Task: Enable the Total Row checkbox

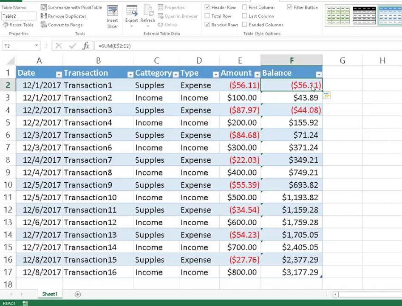Action: [207, 16]
